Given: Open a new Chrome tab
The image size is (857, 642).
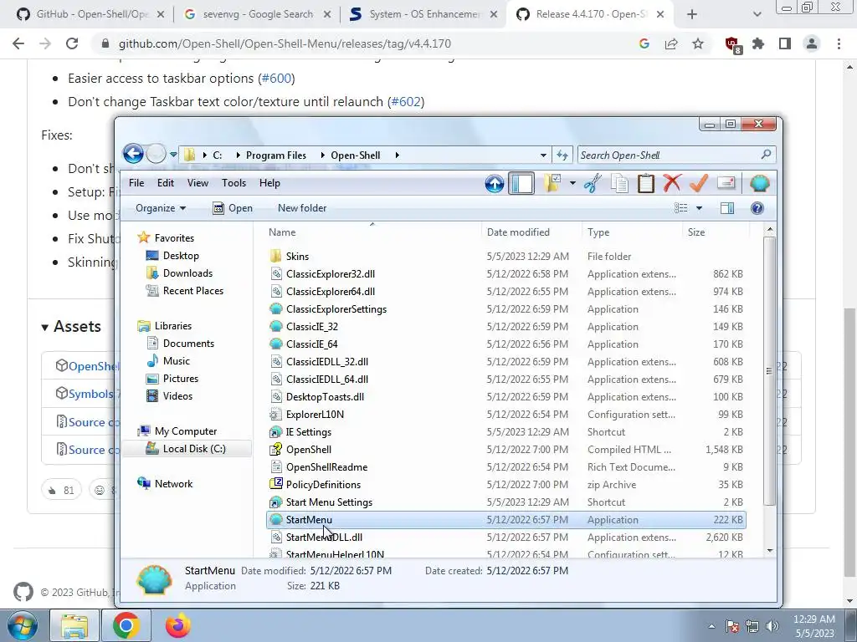Looking at the screenshot, I should point(691,14).
